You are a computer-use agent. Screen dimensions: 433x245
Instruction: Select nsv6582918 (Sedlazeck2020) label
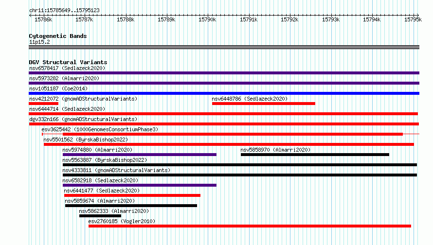tap(100, 180)
